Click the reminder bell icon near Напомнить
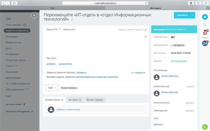Viewport: 210px width, 131px height. click(x=172, y=45)
